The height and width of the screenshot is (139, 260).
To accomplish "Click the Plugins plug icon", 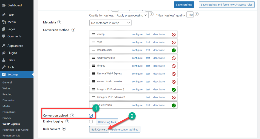I will click(x=4, y=53).
